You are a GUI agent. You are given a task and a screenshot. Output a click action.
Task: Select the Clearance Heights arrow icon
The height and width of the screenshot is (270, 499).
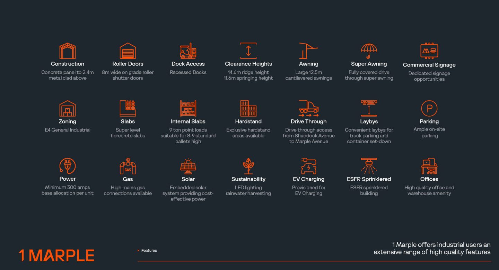[x=248, y=51]
